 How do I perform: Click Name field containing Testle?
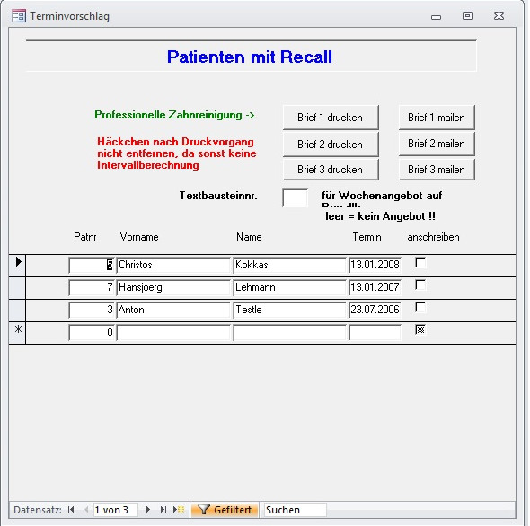(x=289, y=310)
